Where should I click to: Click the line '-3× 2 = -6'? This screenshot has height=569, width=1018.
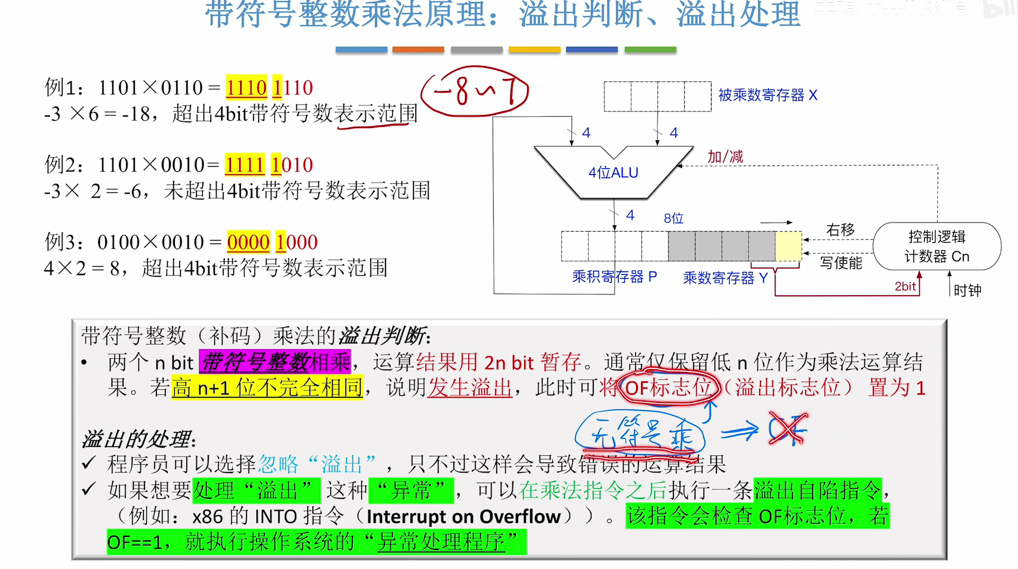[x=92, y=191]
